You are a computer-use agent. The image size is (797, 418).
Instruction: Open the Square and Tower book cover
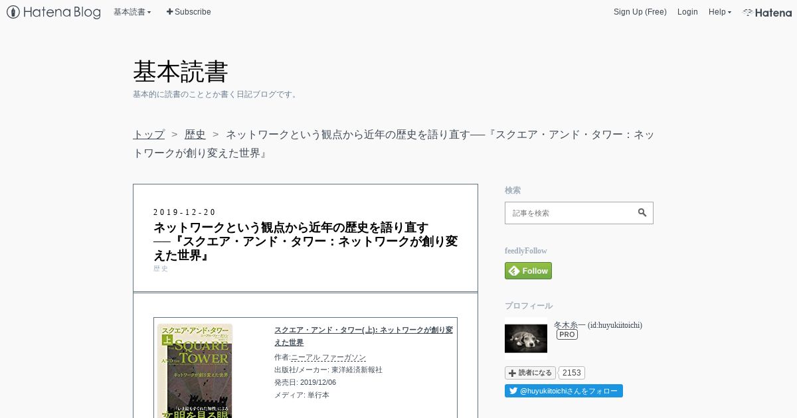click(195, 370)
